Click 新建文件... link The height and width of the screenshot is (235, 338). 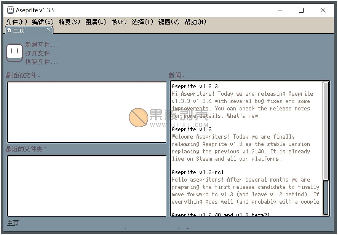42,44
